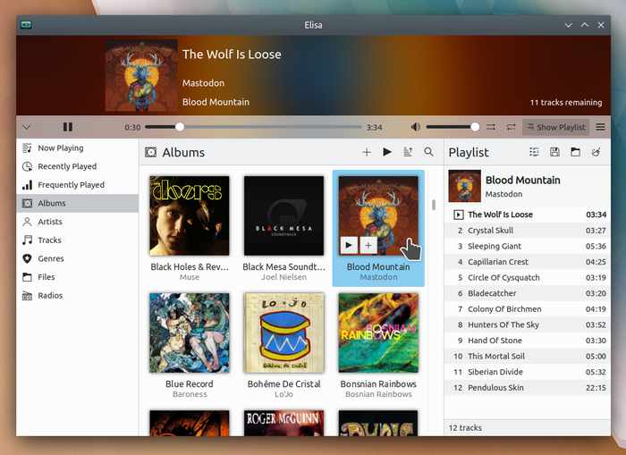Screen dimensions: 626x455
Task: Clear the playlist with the broom icon
Action: (x=596, y=152)
